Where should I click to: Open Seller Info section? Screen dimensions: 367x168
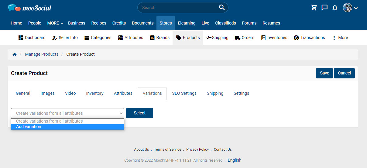click(x=65, y=38)
